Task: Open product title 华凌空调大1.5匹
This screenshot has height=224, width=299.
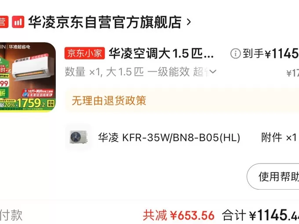Action: (161, 53)
